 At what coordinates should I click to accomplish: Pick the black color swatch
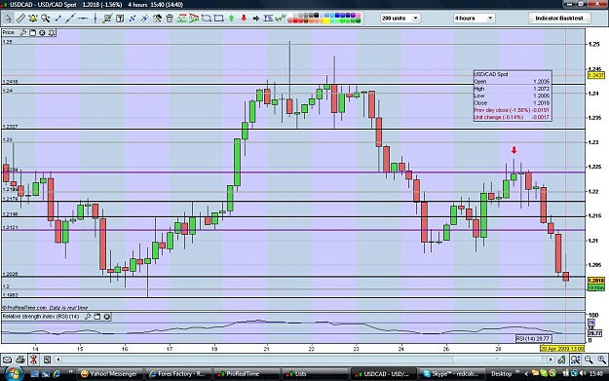pyautogui.click(x=316, y=16)
